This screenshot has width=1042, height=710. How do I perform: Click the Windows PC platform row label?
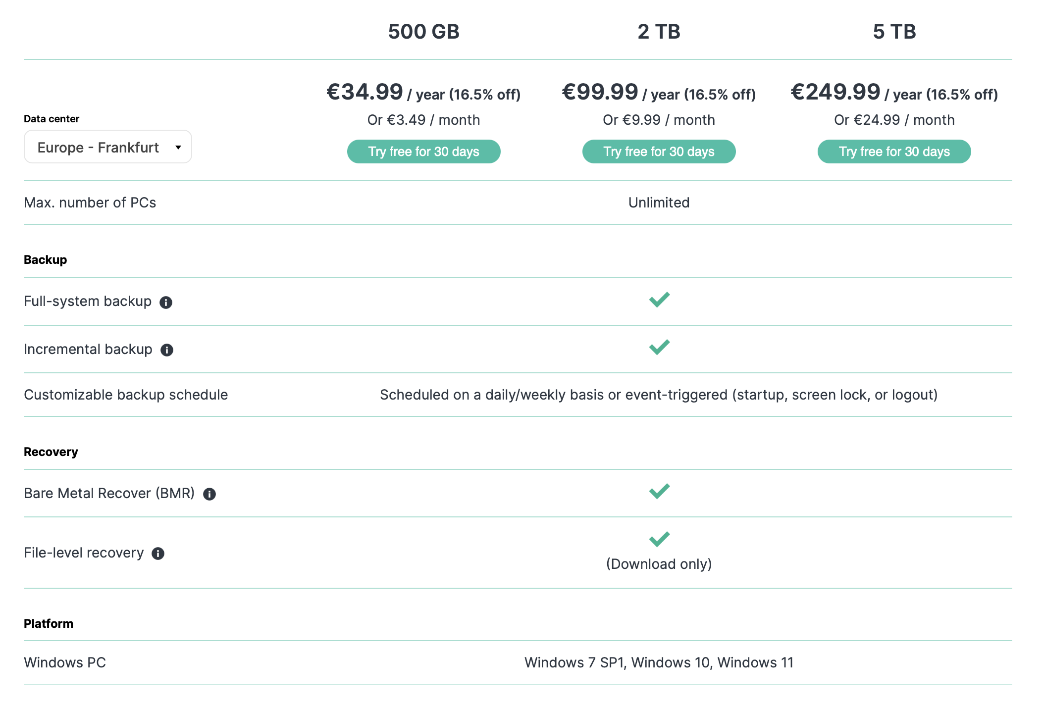tap(65, 662)
